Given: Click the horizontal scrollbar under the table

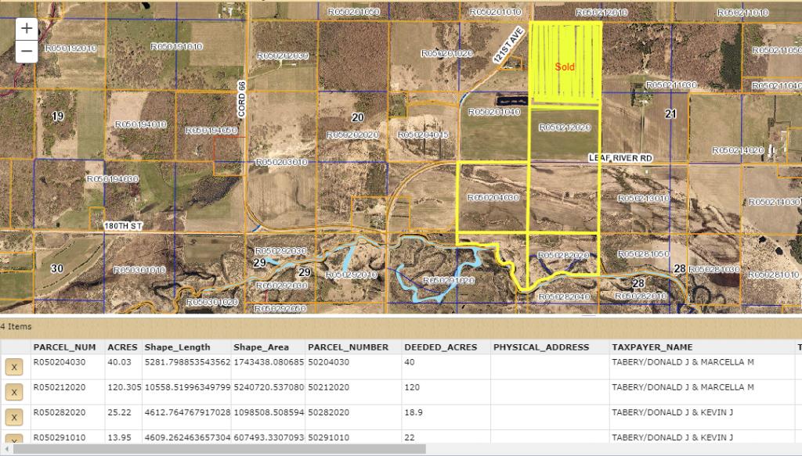Looking at the screenshot, I should click(x=220, y=449).
